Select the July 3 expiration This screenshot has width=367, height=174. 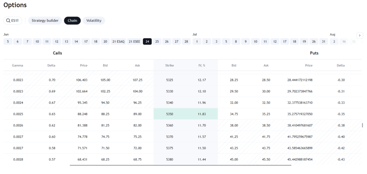(x=216, y=42)
